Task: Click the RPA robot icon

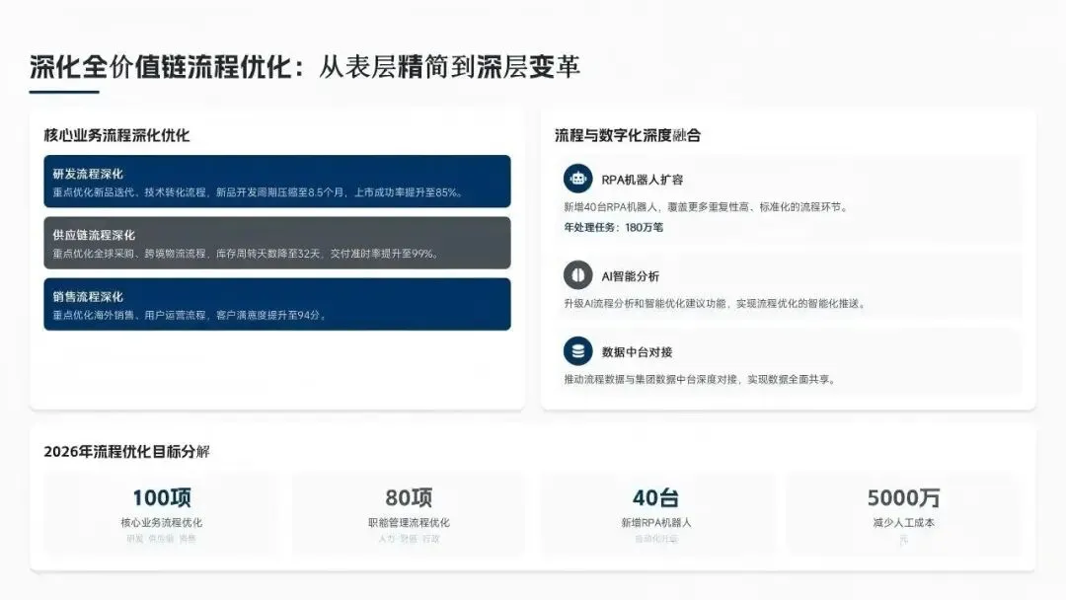Action: tap(577, 179)
